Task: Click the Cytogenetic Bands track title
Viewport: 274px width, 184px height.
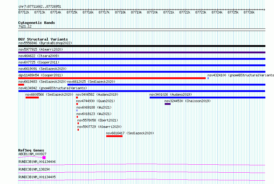Action: coord(37,23)
